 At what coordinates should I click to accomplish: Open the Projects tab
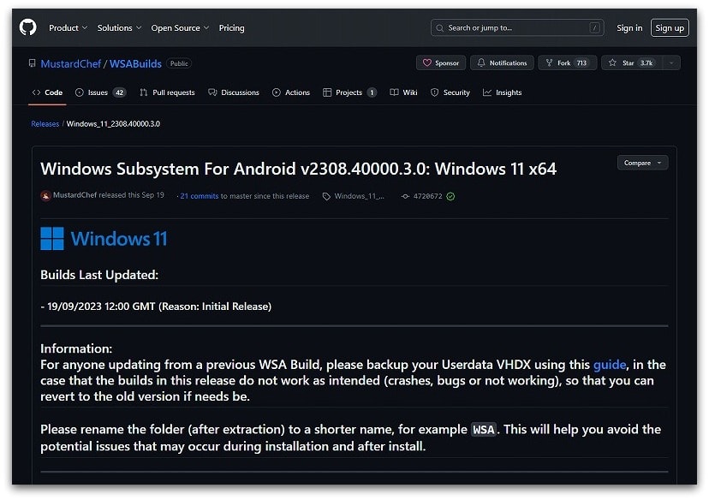(349, 92)
